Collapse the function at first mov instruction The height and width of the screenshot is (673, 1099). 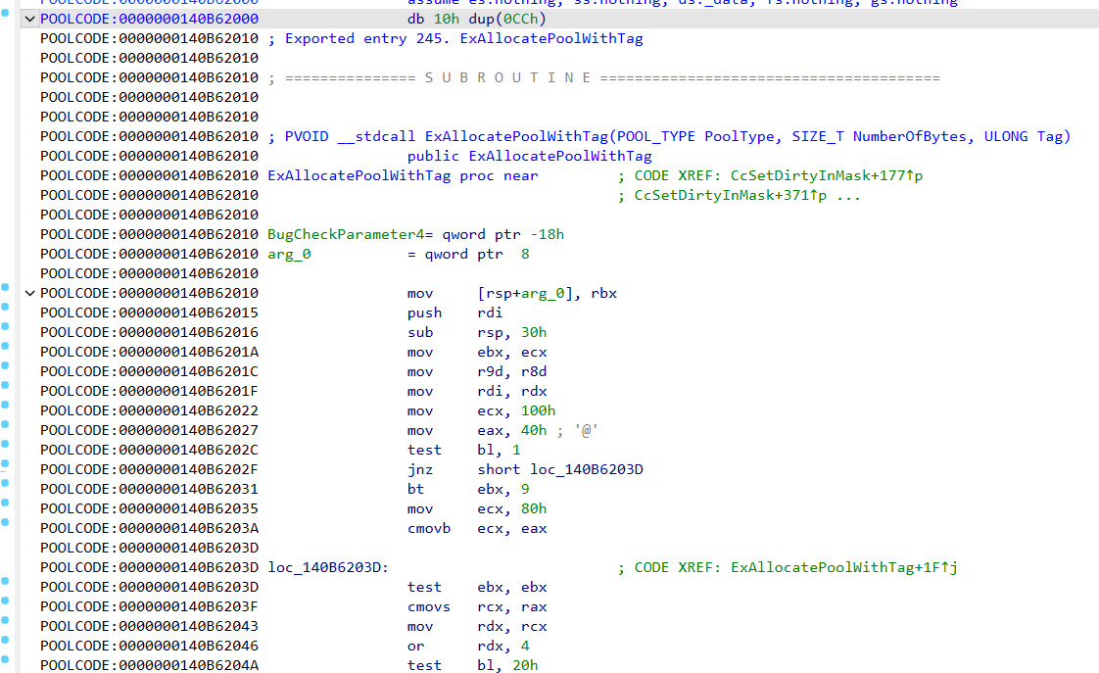pyautogui.click(x=30, y=293)
